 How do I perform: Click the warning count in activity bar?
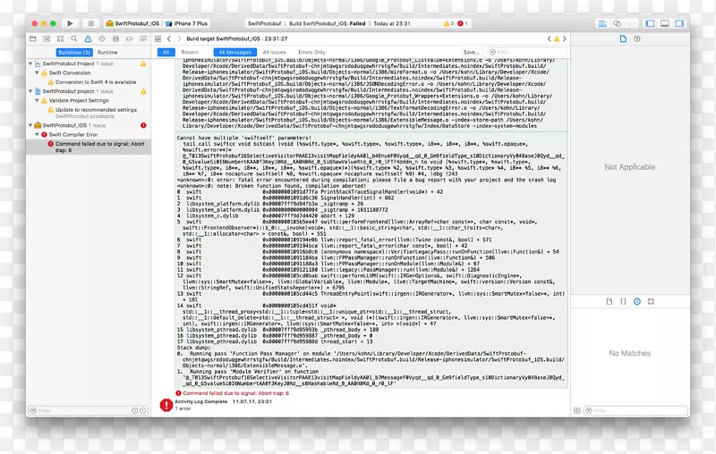448,23
